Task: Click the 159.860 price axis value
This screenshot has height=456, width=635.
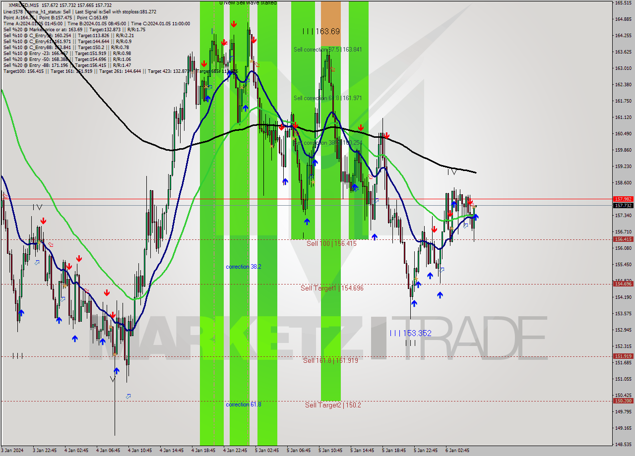Action: 623,150
